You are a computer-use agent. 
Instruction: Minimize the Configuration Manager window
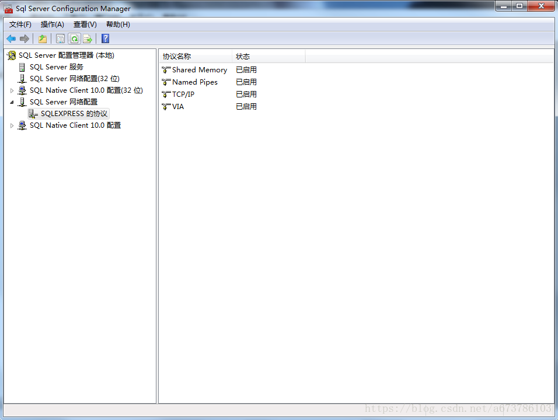(x=504, y=6)
